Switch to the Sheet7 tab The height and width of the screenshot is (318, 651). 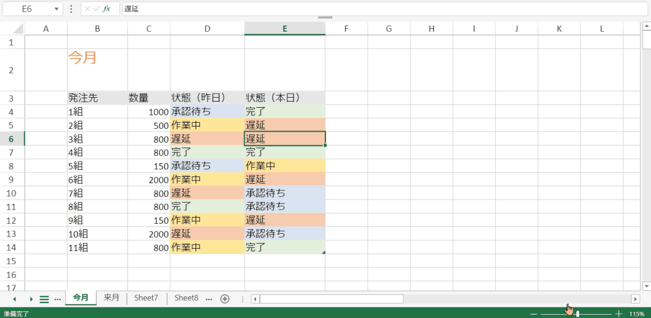click(146, 298)
